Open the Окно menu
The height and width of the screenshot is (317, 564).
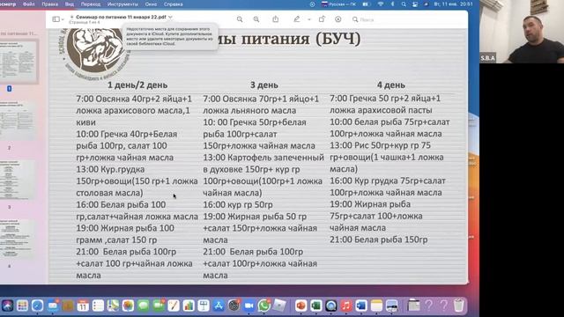(151, 4)
